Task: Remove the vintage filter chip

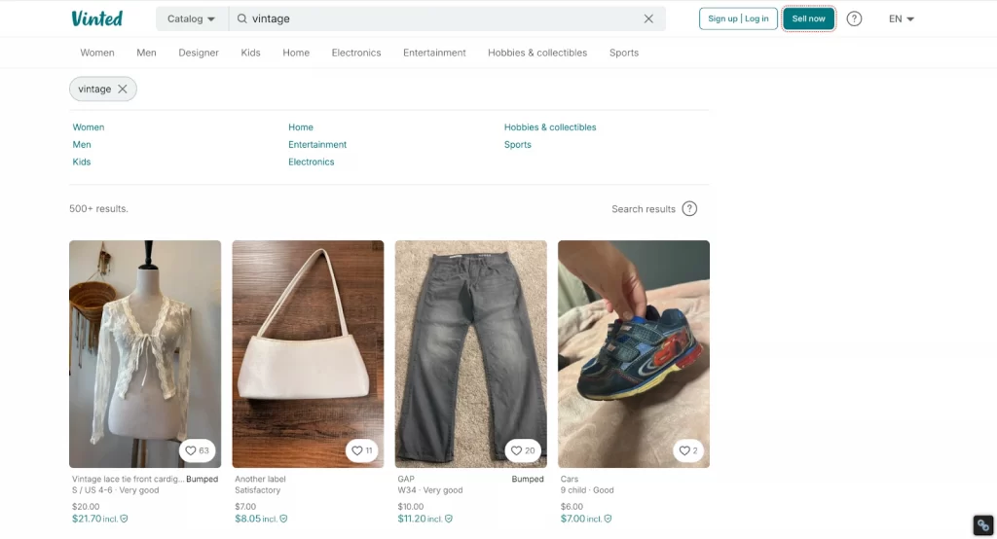Action: (123, 89)
